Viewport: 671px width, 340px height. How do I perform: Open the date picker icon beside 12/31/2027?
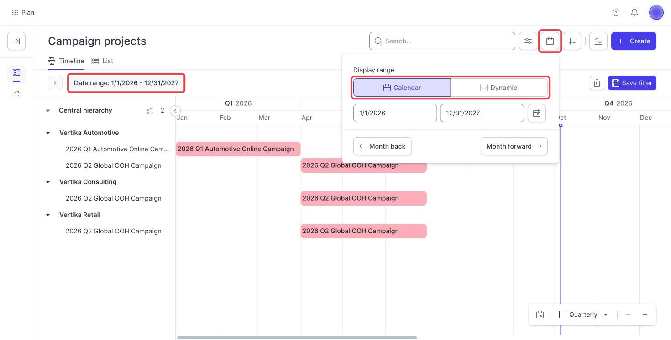coord(537,113)
